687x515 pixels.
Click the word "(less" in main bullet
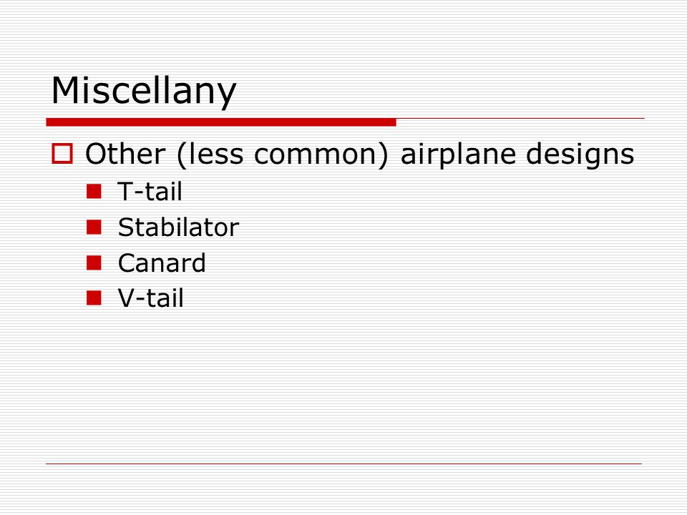coord(210,155)
